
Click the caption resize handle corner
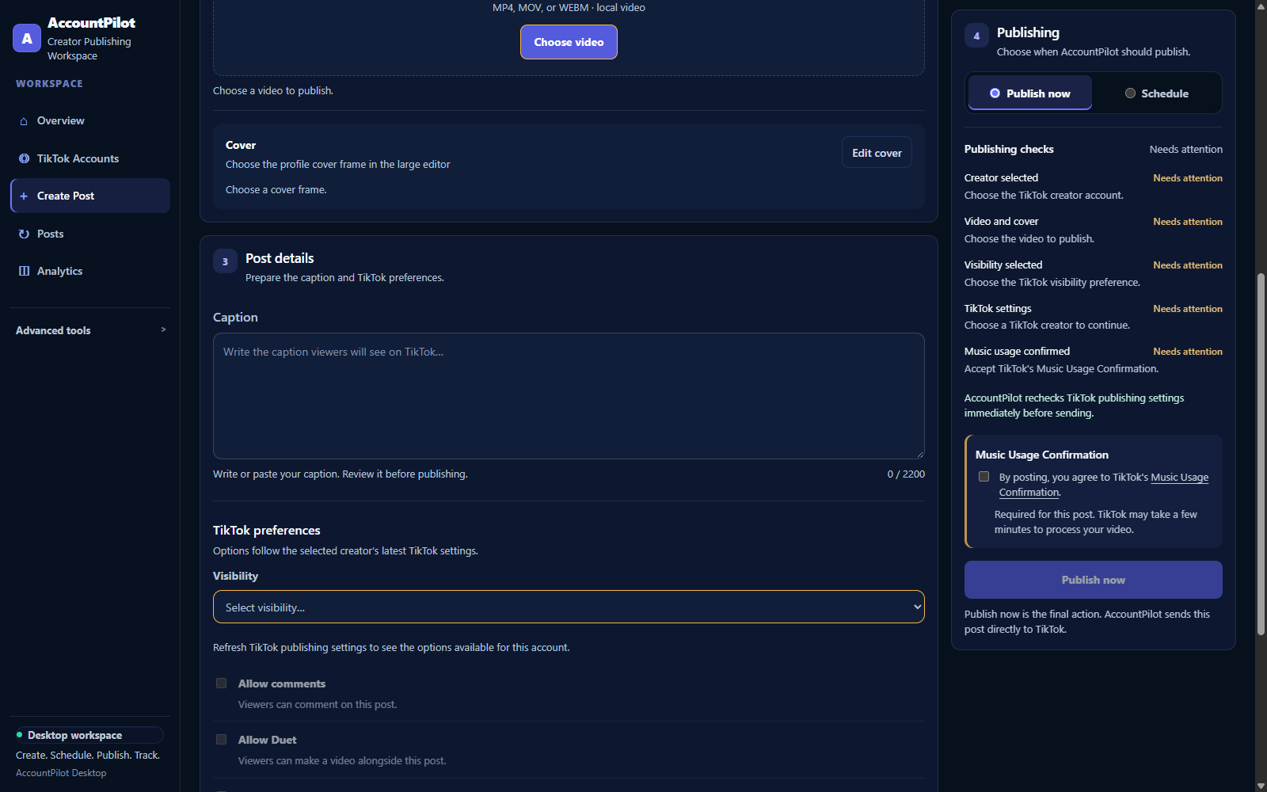pyautogui.click(x=919, y=454)
